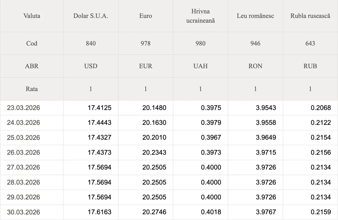Select the RUB rate 0.2068
Viewport: 338px width, 220px height.
321,108
